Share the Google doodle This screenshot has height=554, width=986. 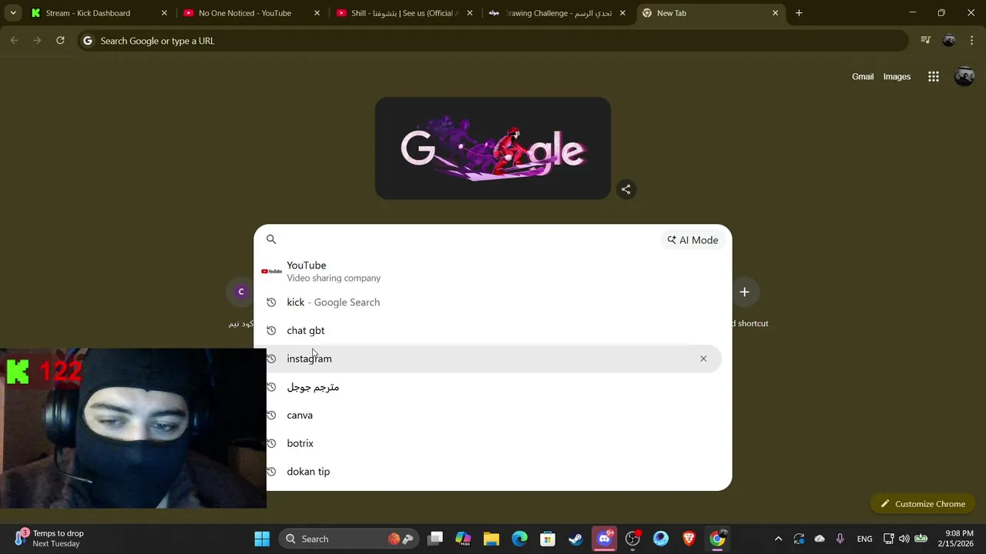pyautogui.click(x=626, y=189)
